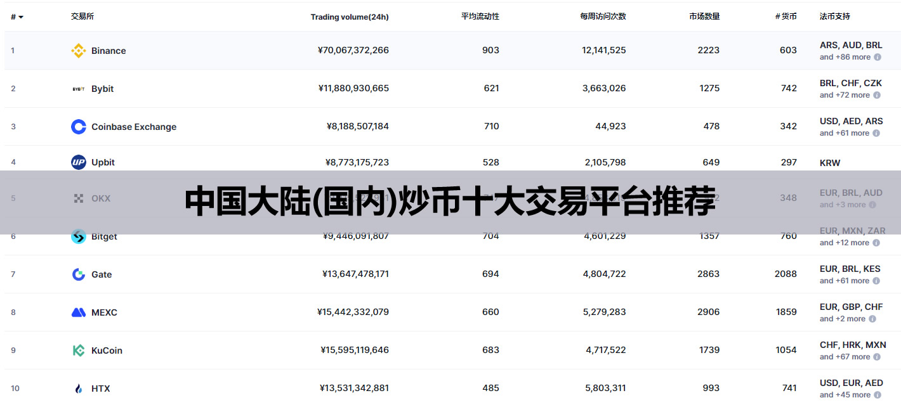901x405 pixels.
Task: Click weekly visits value 12,141,525
Action: coord(604,50)
